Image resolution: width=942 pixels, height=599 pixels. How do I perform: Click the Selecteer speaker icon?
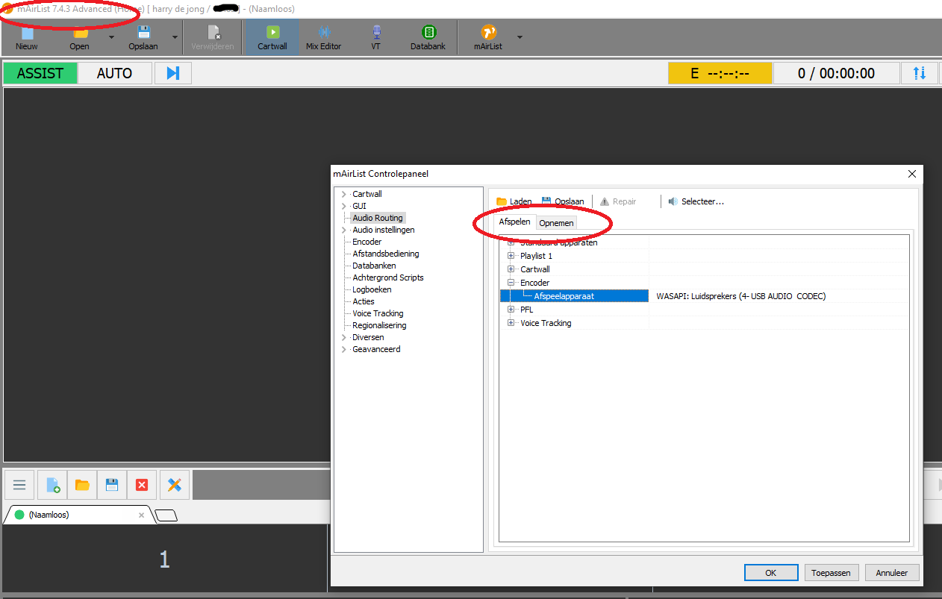[x=673, y=201]
